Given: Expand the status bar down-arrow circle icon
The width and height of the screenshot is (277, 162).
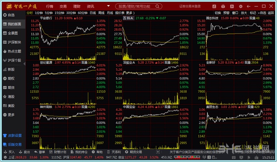Looking at the screenshot, I should click(5, 157).
